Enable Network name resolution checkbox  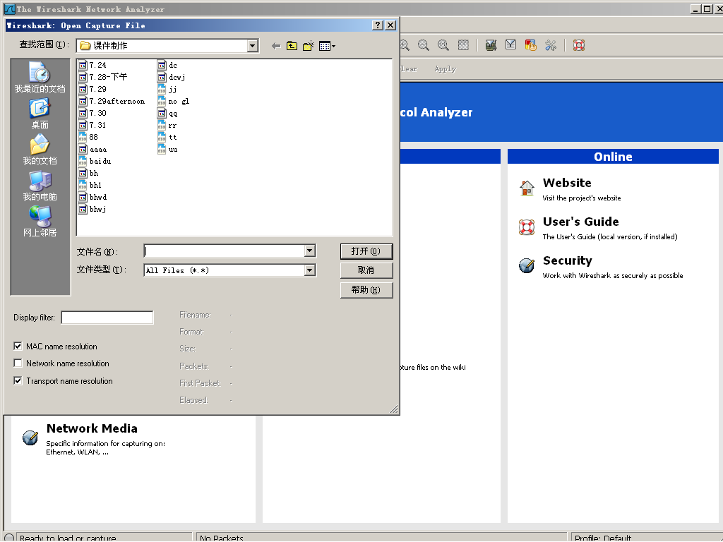(x=18, y=363)
